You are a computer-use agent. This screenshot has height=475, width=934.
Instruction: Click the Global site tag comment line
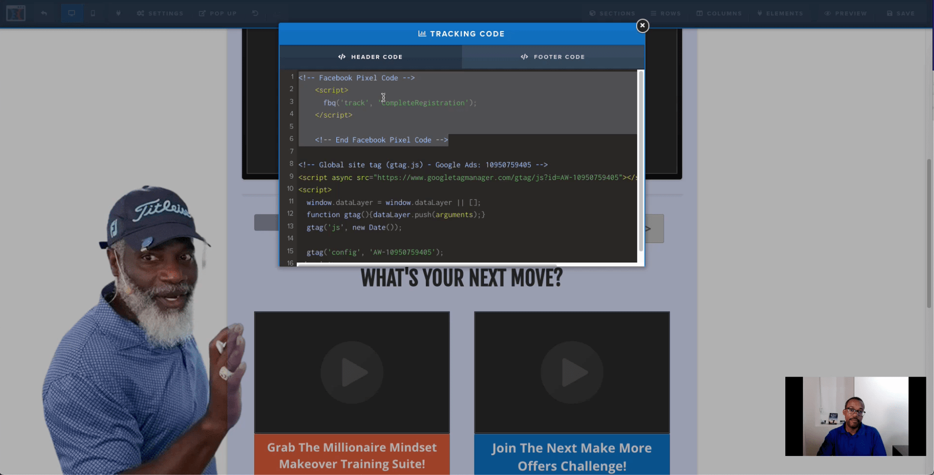(x=423, y=164)
